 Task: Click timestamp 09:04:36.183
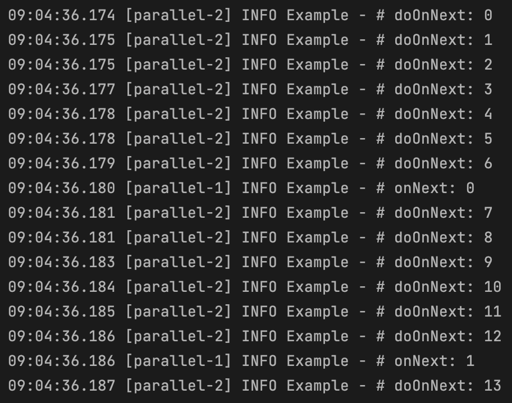(x=61, y=263)
